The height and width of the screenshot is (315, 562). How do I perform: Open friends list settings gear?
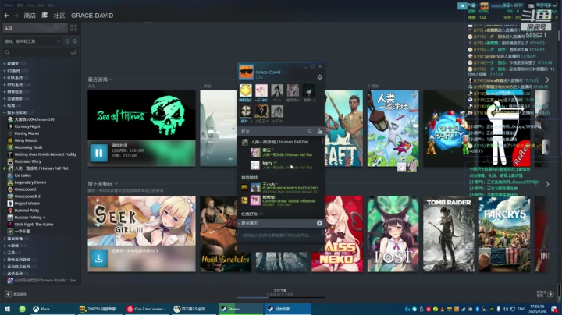pos(320,77)
